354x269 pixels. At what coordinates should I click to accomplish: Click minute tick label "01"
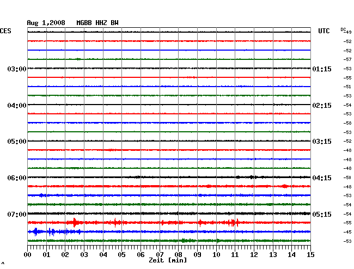46,254
